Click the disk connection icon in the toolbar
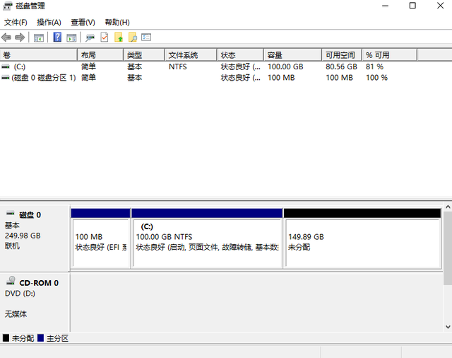Screen dimensions: 452x358 pyautogui.click(x=90, y=37)
